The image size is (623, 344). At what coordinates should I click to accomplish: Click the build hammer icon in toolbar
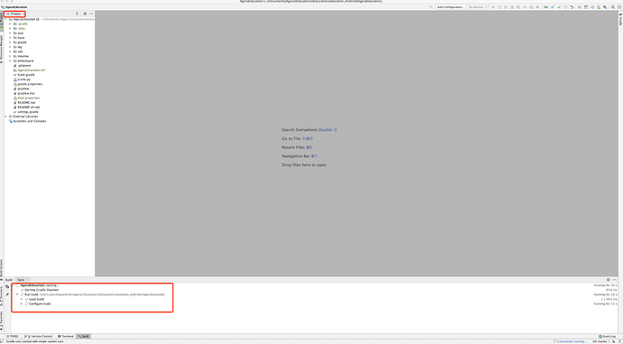pyautogui.click(x=431, y=7)
